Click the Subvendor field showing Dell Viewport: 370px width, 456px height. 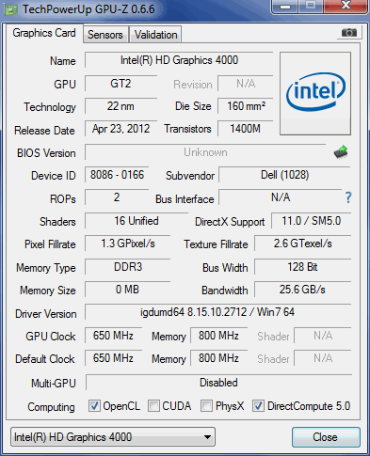coord(284,175)
